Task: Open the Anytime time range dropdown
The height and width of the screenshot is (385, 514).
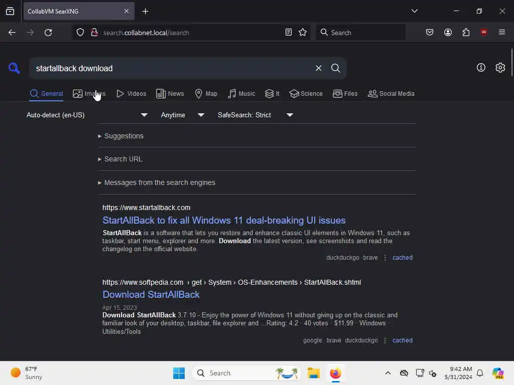Action: pos(183,115)
